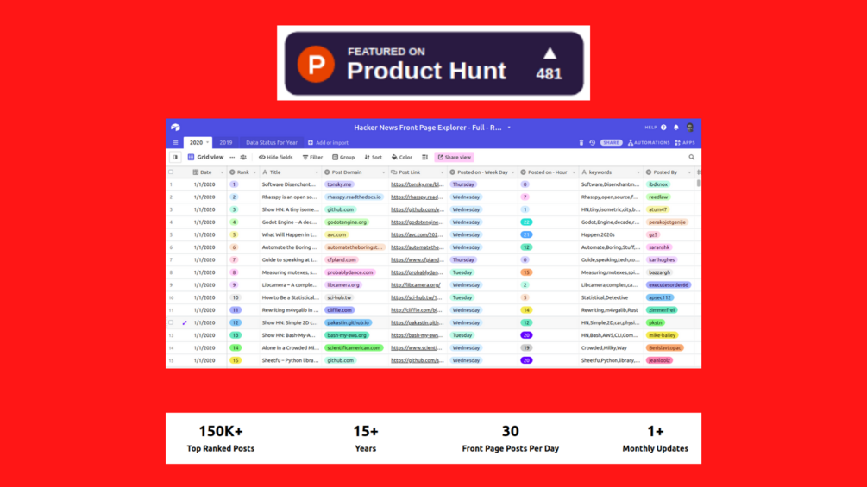The height and width of the screenshot is (487, 867).
Task: Open the Date column dropdown arrow
Action: (222, 173)
